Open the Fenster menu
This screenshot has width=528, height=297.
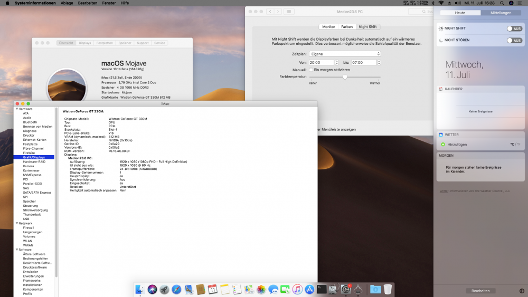click(109, 3)
